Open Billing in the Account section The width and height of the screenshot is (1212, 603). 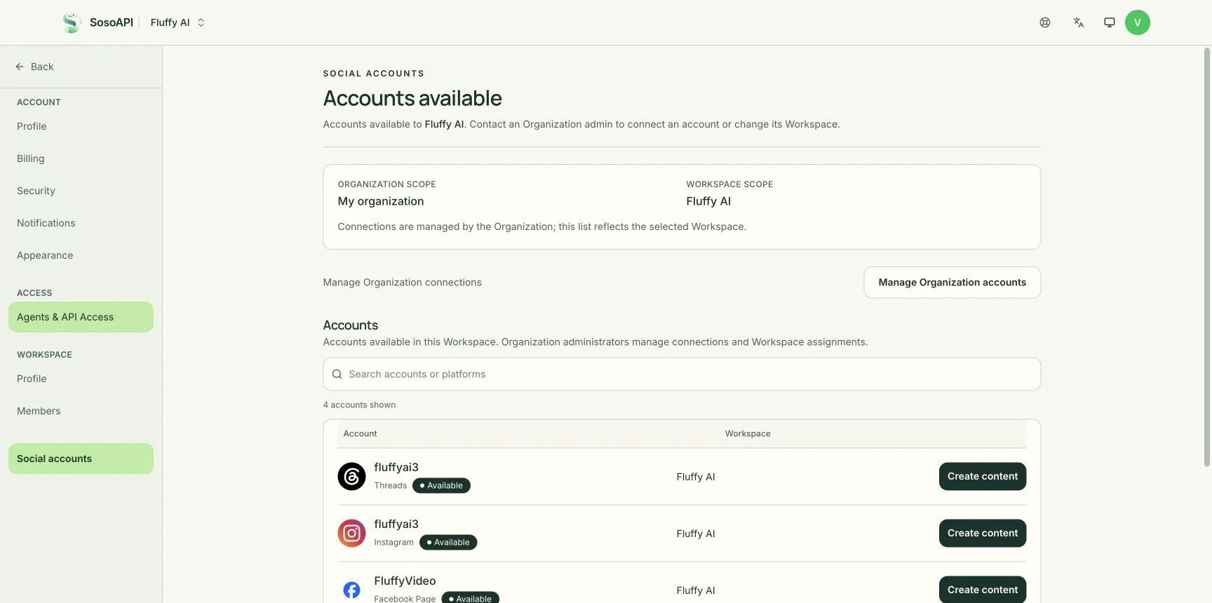[31, 158]
